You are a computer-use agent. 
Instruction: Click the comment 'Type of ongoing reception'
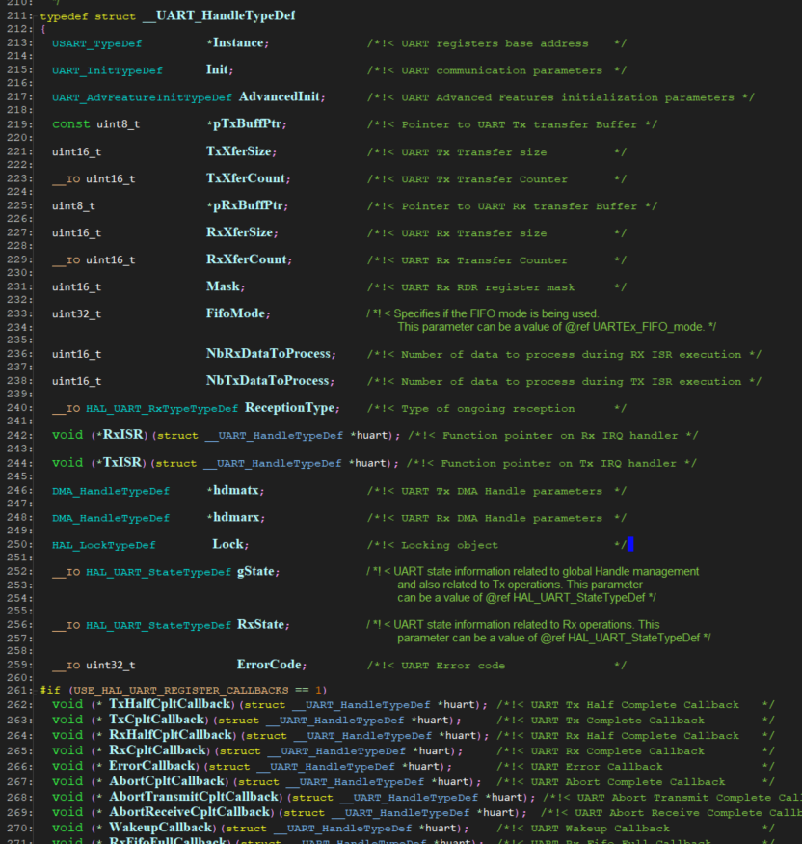pos(488,409)
